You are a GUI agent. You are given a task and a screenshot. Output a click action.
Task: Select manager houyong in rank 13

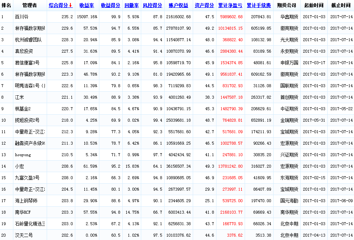coord(23,155)
